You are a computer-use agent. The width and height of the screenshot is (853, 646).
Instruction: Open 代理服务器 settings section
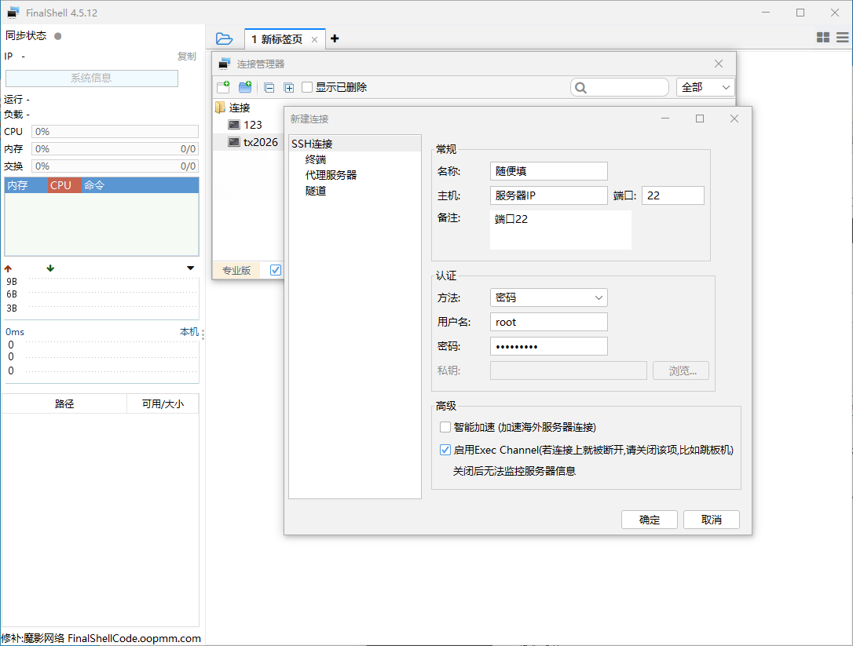[x=331, y=175]
